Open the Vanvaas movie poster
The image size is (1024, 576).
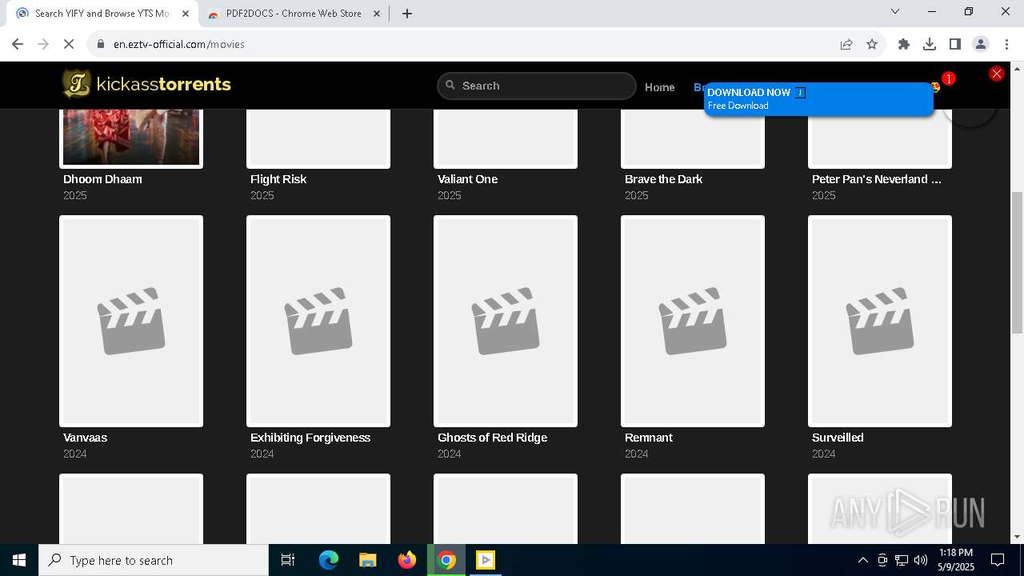[131, 321]
